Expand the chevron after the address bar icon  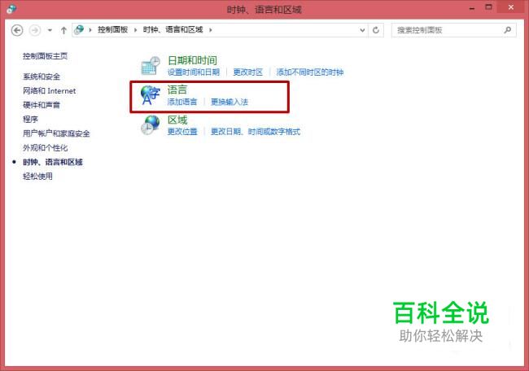coord(90,30)
